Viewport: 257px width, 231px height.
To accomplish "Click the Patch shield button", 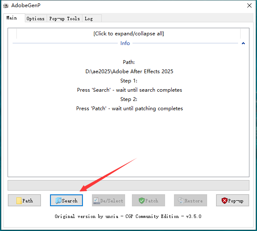I will pyautogui.click(x=148, y=200).
